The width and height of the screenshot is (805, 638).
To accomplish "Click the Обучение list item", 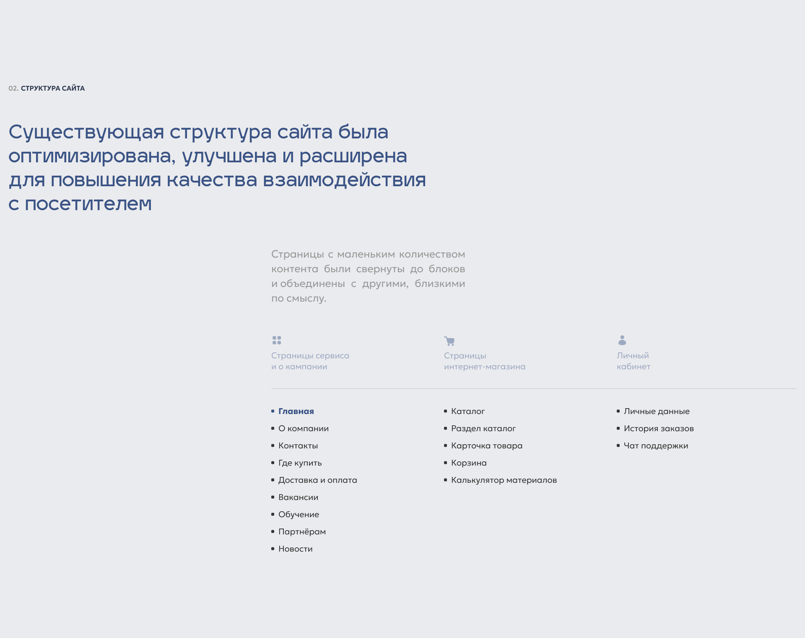I will click(299, 515).
